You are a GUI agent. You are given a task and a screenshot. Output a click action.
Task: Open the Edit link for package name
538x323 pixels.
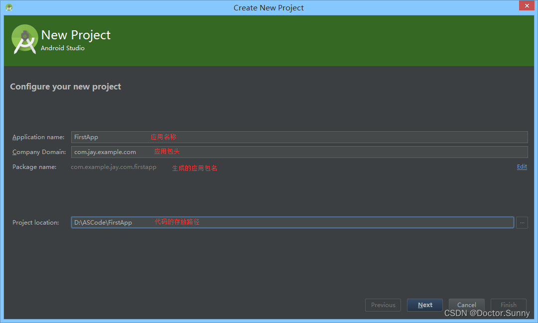click(522, 166)
